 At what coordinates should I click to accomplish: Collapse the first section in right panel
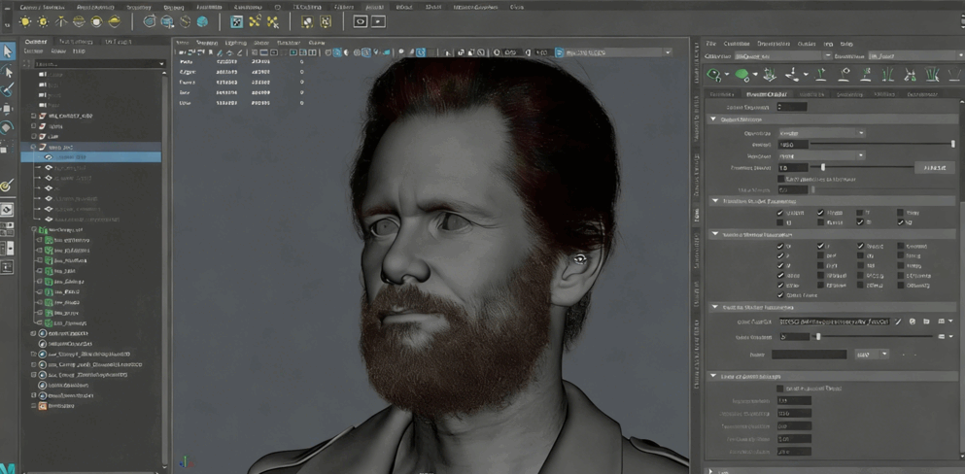click(714, 119)
